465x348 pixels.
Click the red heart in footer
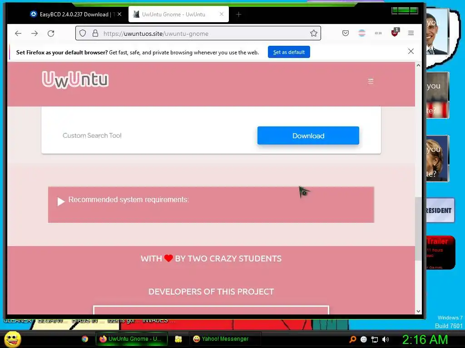[168, 258]
